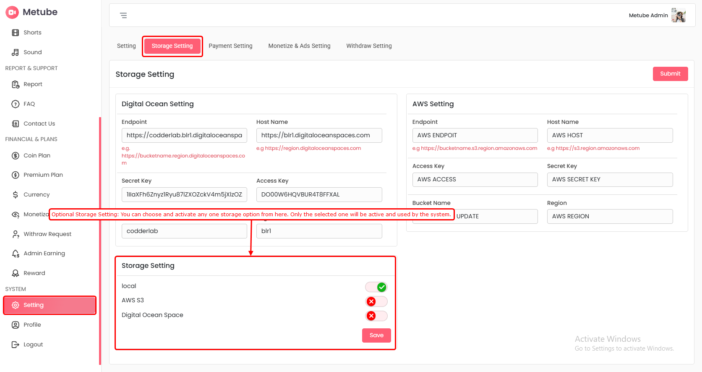The height and width of the screenshot is (372, 702).
Task: Open the Reward badge icon
Action: [16, 273]
